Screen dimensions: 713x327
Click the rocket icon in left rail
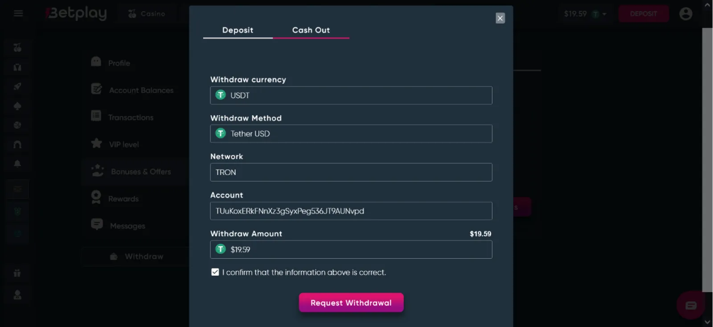pyautogui.click(x=17, y=87)
